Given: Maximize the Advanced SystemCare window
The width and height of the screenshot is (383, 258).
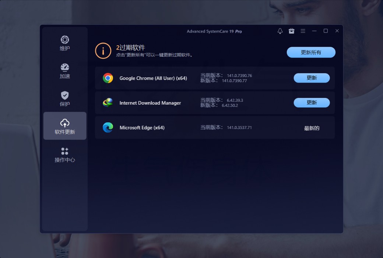Looking at the screenshot, I should click(326, 31).
